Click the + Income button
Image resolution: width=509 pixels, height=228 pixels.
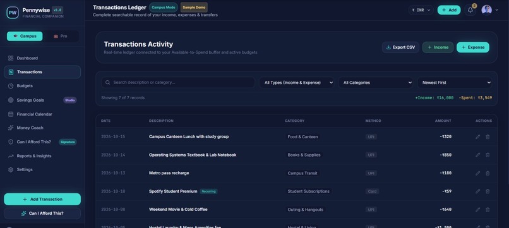[x=438, y=47]
